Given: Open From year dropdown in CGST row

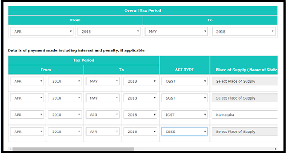Looking at the screenshot, I should (65, 81).
